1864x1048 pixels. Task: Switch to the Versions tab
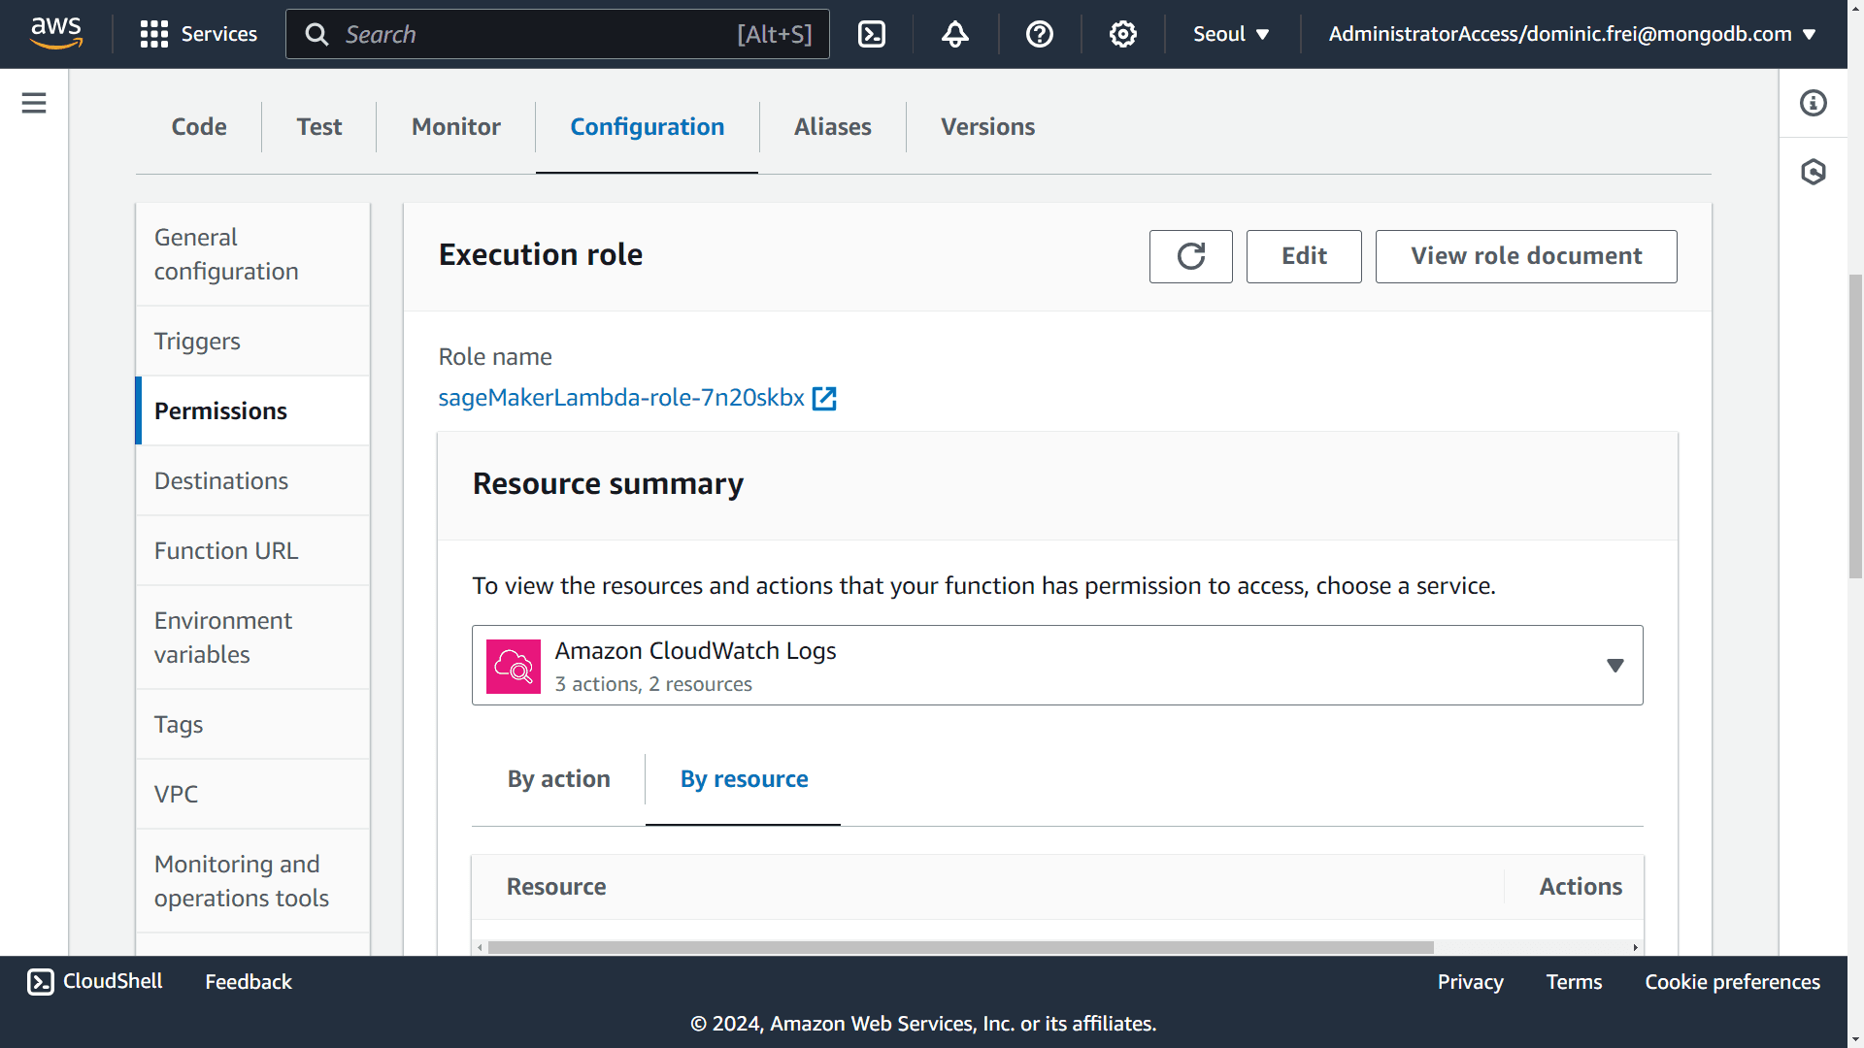click(x=988, y=127)
